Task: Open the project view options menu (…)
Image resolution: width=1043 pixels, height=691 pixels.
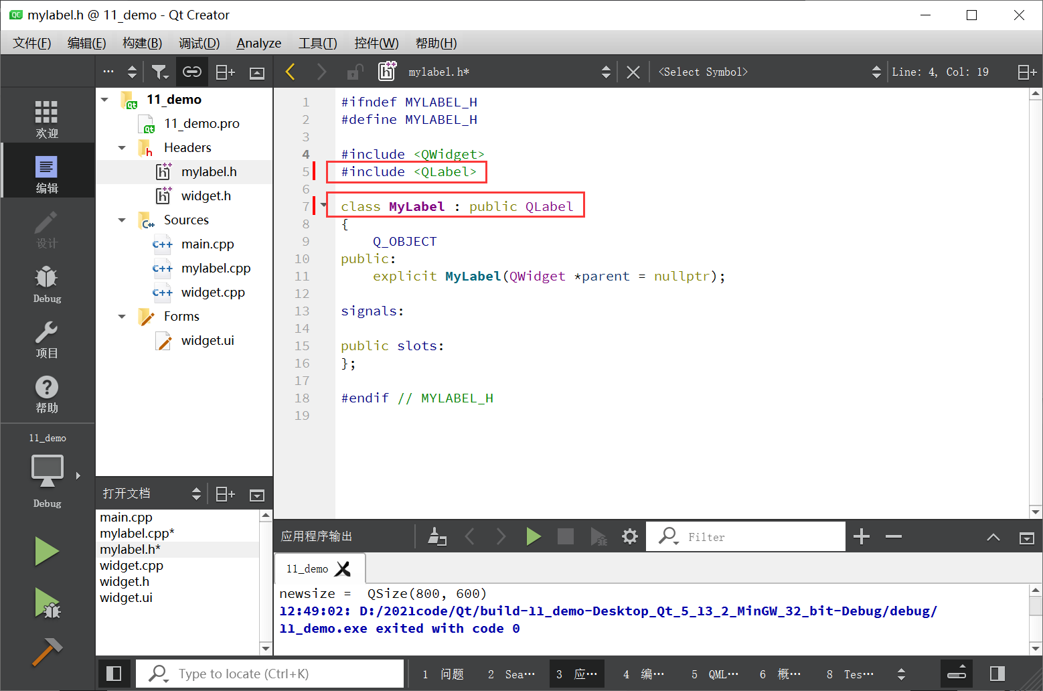Action: tap(108, 72)
